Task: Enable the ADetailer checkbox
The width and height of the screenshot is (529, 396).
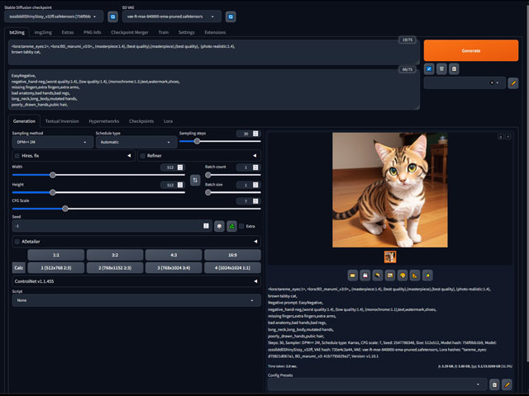Action: [17, 241]
